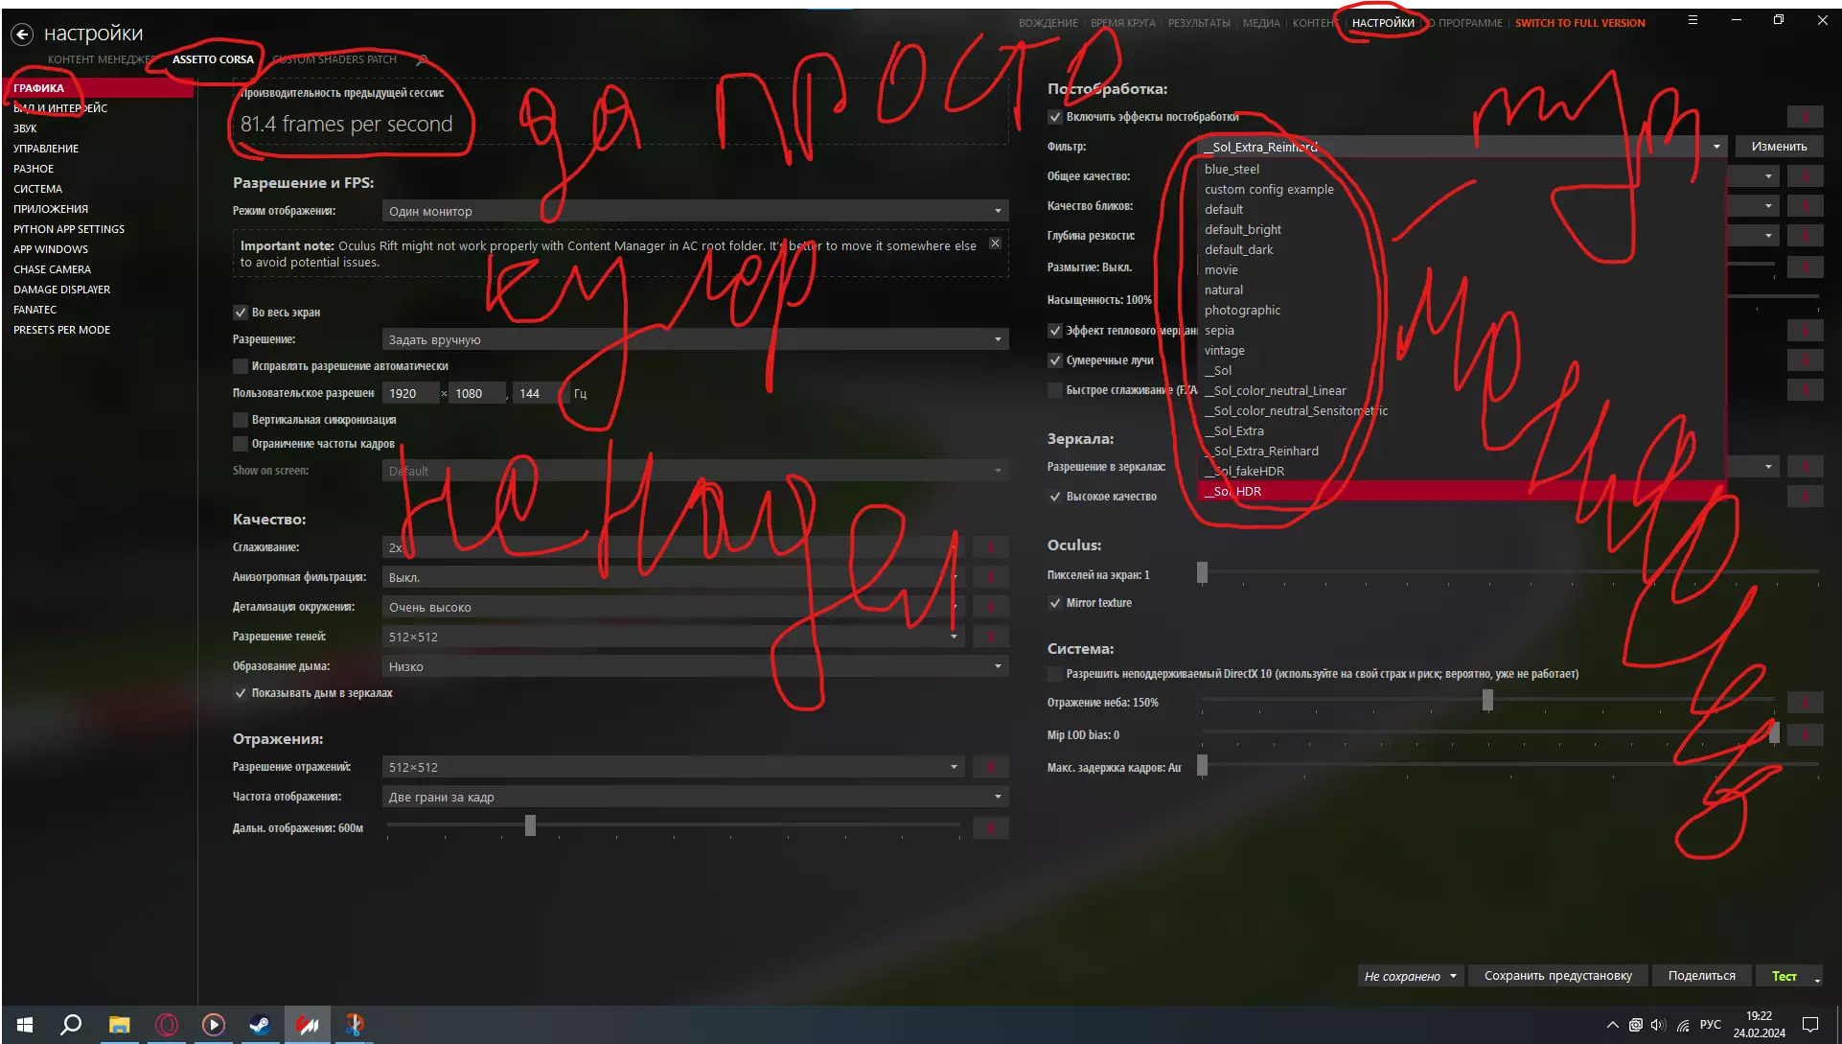The image size is (1842, 1044).
Task: Open the ЗВУК settings section
Action: pyautogui.click(x=25, y=128)
